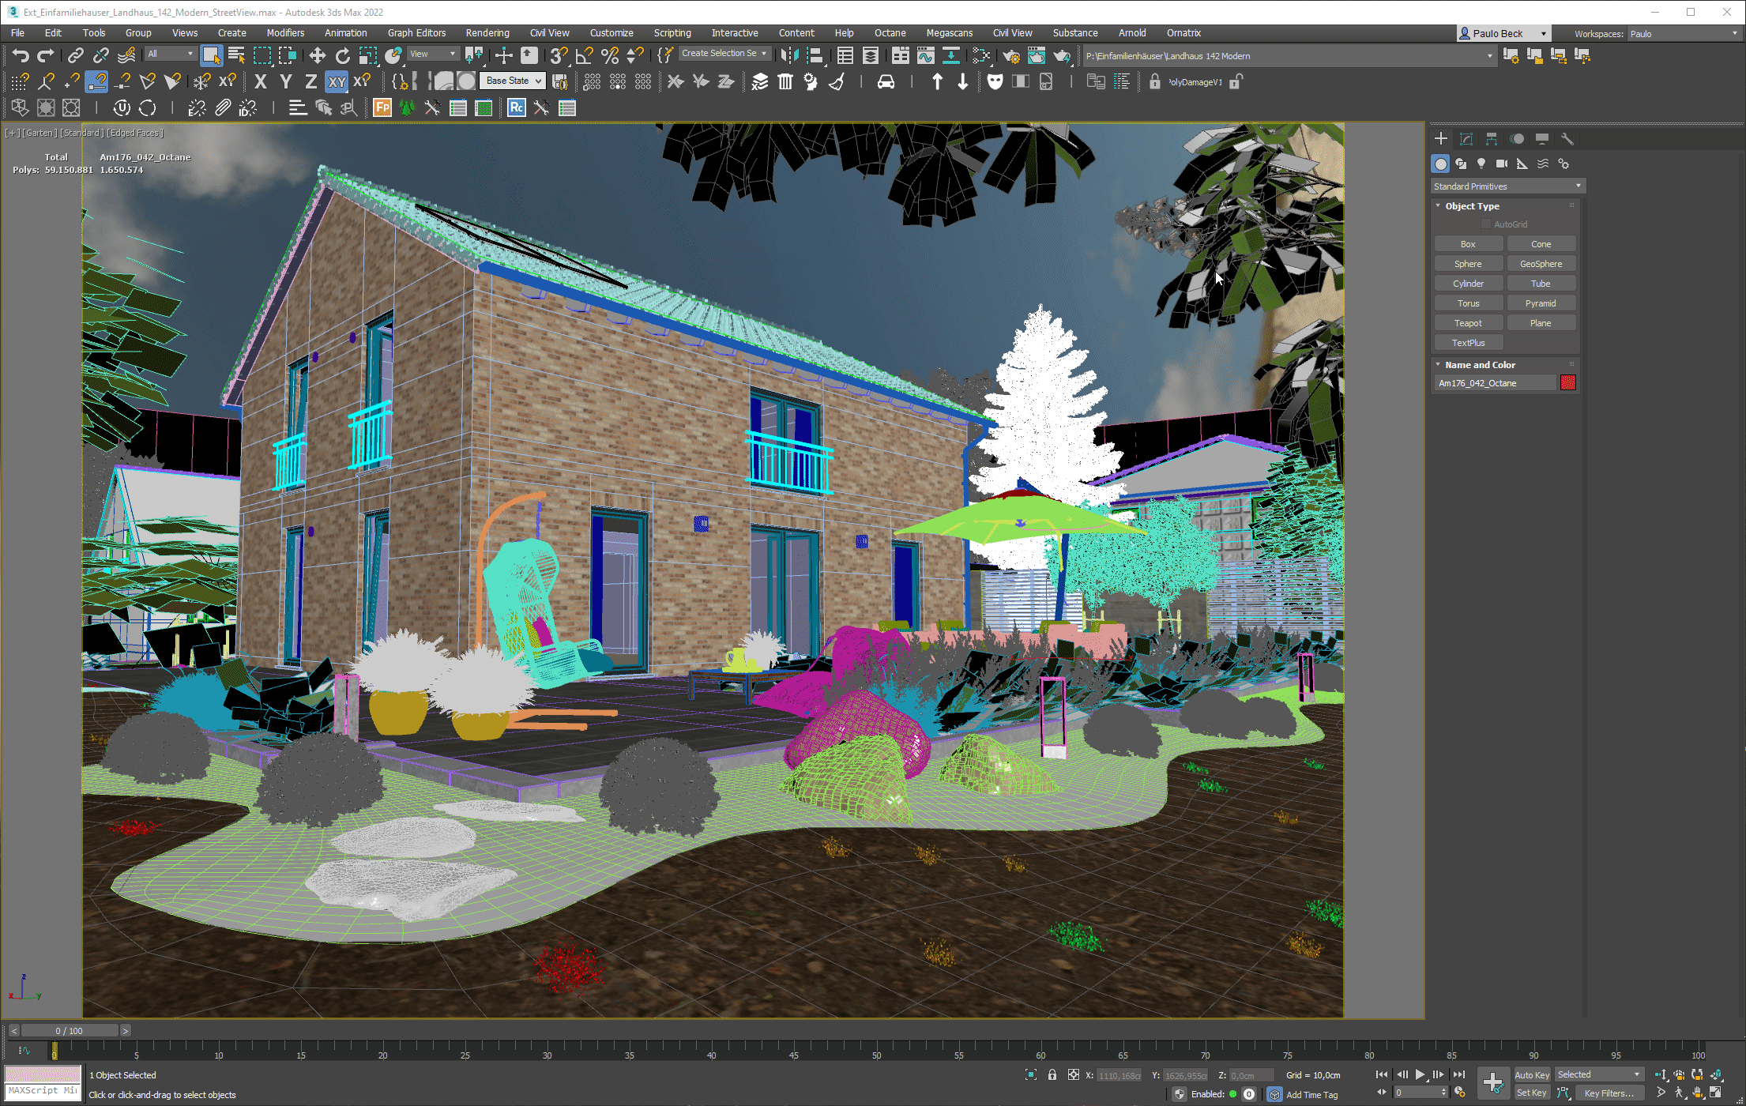The height and width of the screenshot is (1106, 1746).
Task: Open the Standard Primitives dropdown
Action: pos(1507,186)
